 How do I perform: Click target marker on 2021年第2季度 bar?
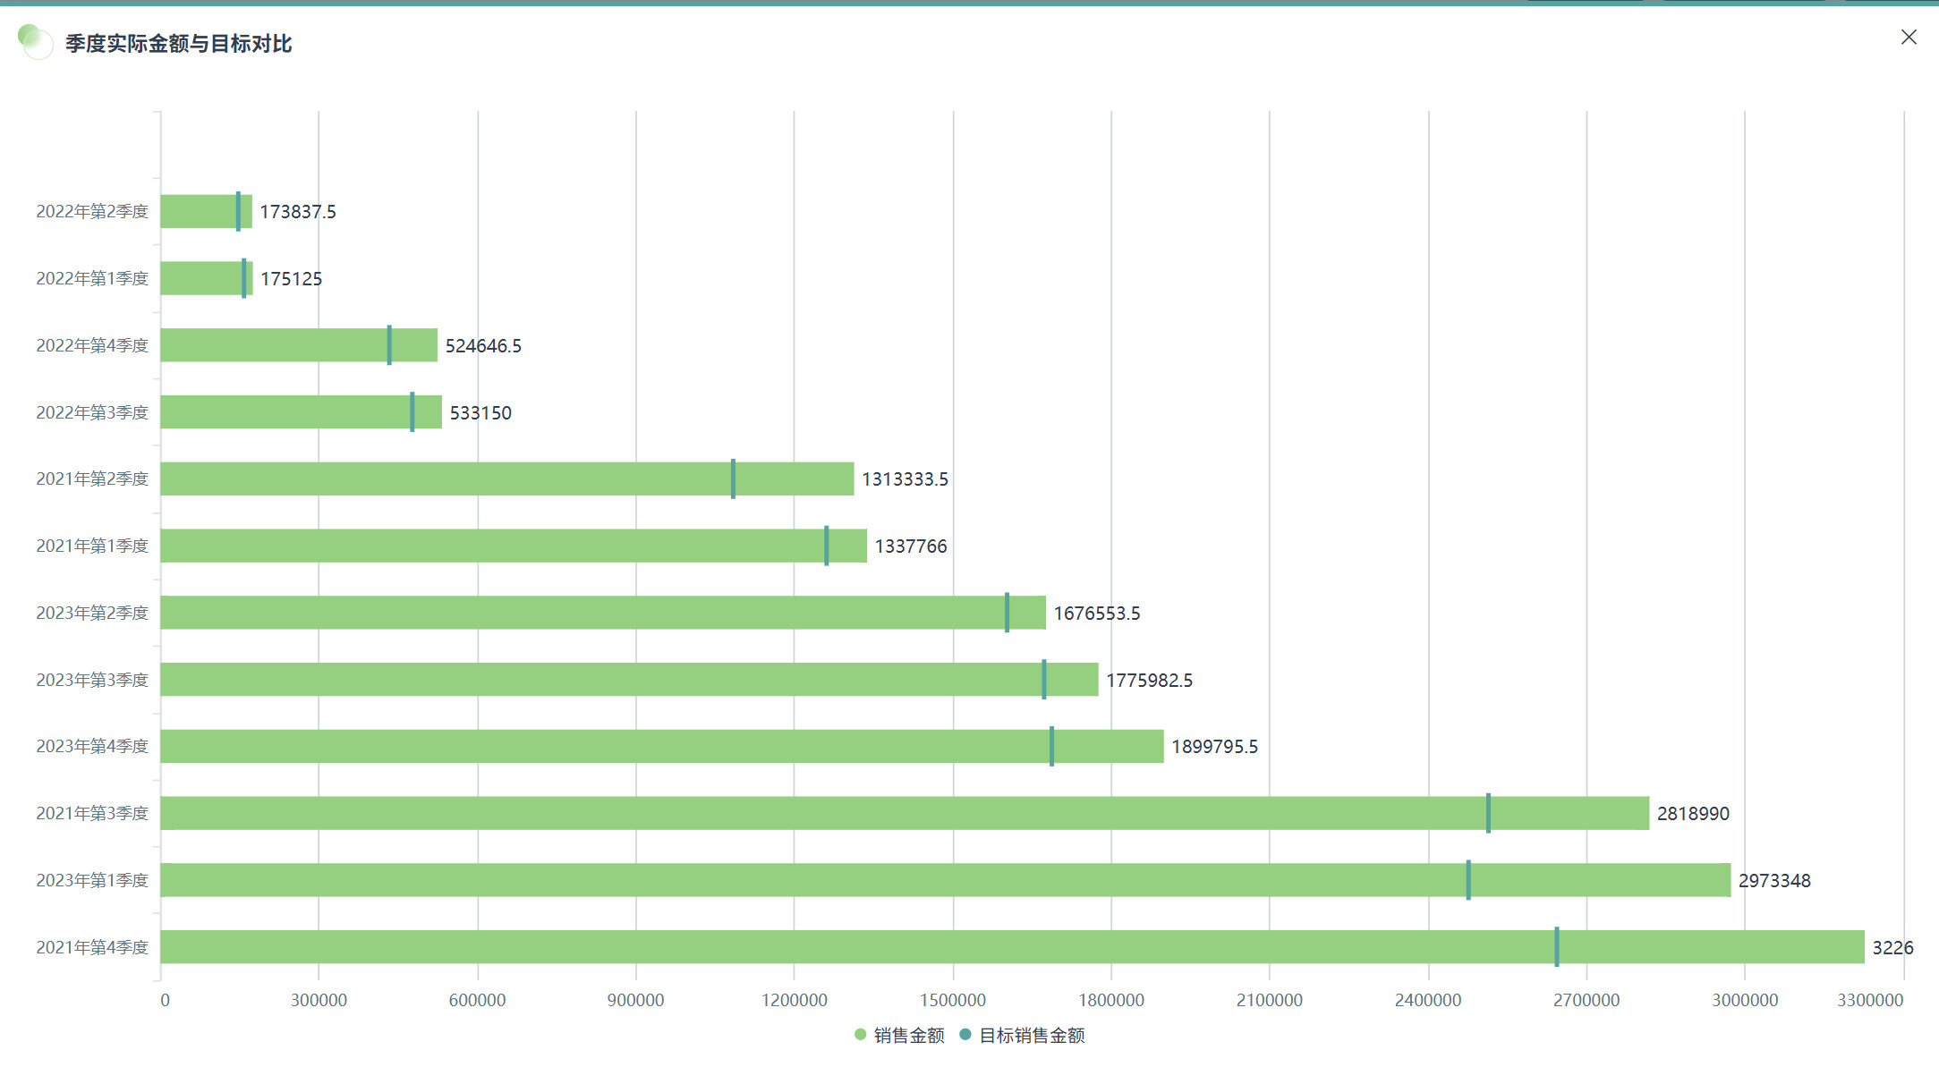point(733,478)
